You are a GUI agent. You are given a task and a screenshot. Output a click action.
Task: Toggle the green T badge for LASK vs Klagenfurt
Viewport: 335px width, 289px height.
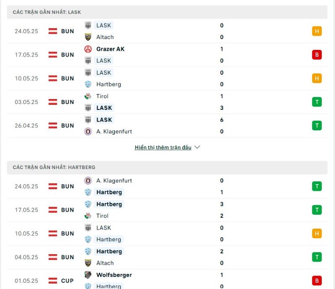point(317,125)
